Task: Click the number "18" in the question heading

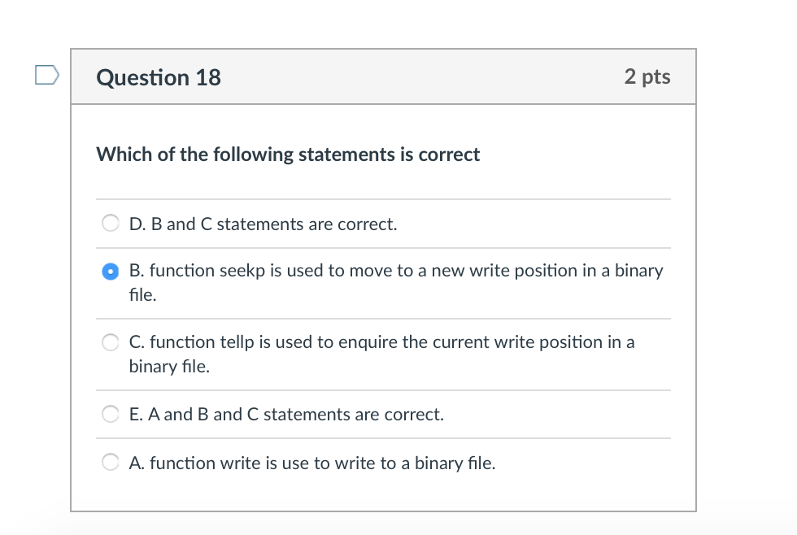Action: point(208,77)
